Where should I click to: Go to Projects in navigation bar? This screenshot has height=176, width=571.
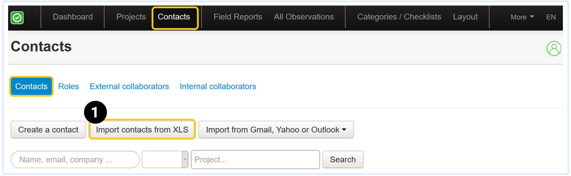coord(131,17)
